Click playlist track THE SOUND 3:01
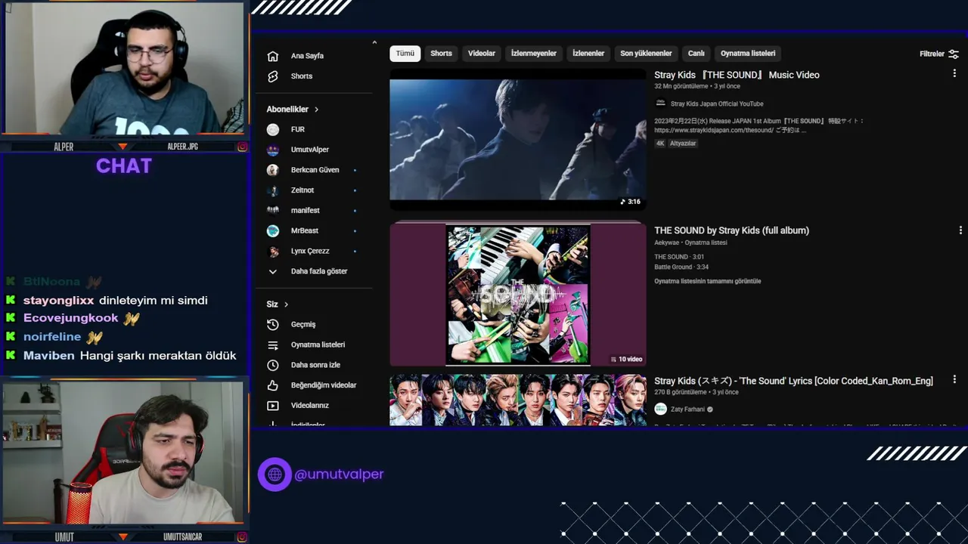The width and height of the screenshot is (968, 544). click(x=679, y=257)
